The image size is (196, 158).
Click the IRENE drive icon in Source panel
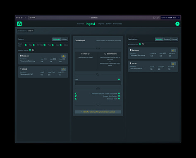coord(21,69)
